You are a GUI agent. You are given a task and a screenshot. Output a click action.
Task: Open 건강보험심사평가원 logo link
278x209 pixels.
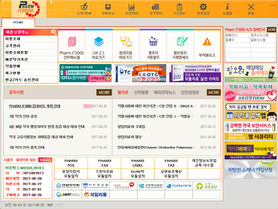(178, 186)
